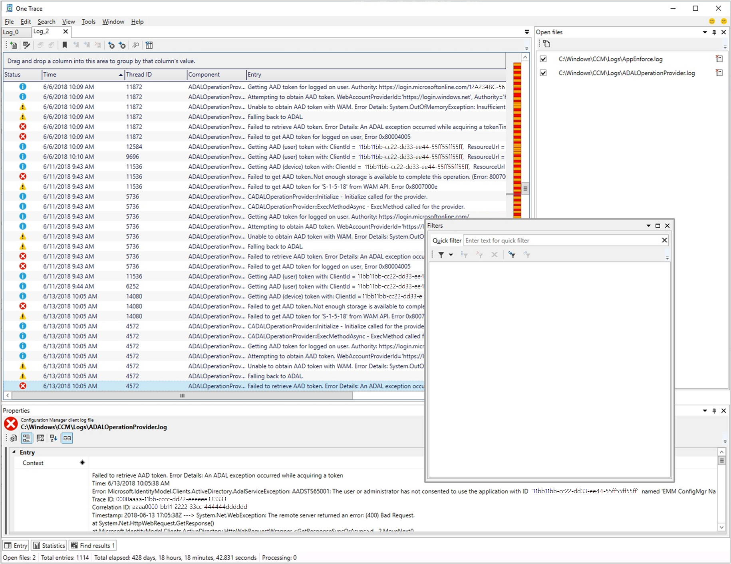Collapse the Entry section in Properties
The image size is (731, 564).
click(x=14, y=452)
